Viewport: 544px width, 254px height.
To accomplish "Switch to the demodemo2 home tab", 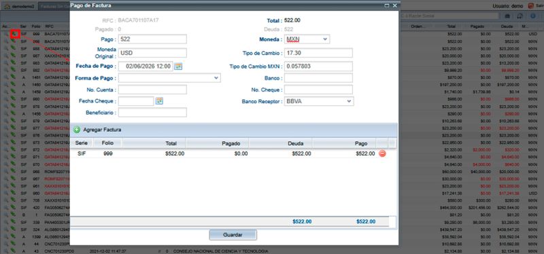I will 19,7.
